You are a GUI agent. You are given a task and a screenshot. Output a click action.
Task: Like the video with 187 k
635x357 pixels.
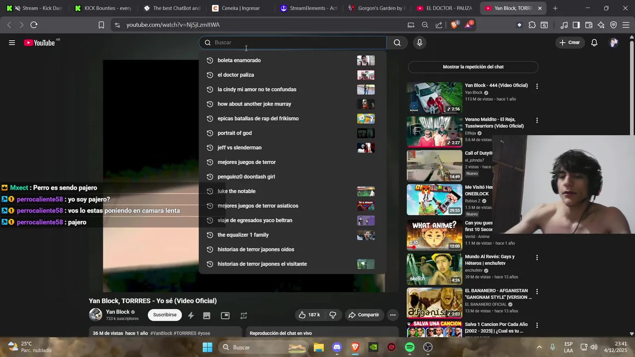point(309,315)
